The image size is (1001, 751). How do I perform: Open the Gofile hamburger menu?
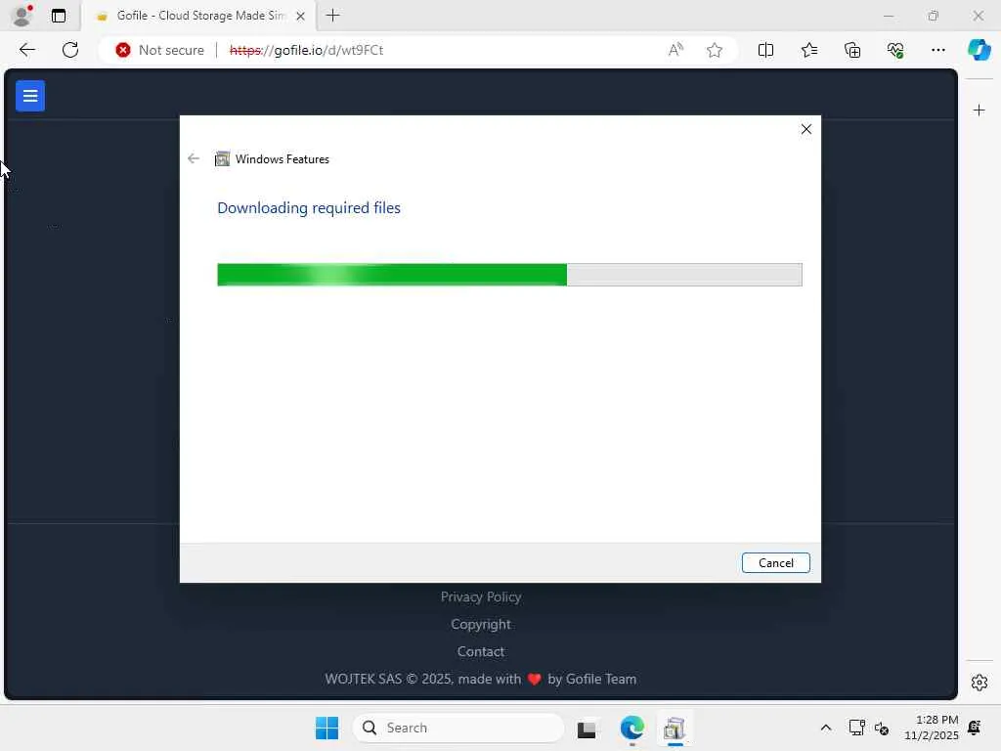30,96
